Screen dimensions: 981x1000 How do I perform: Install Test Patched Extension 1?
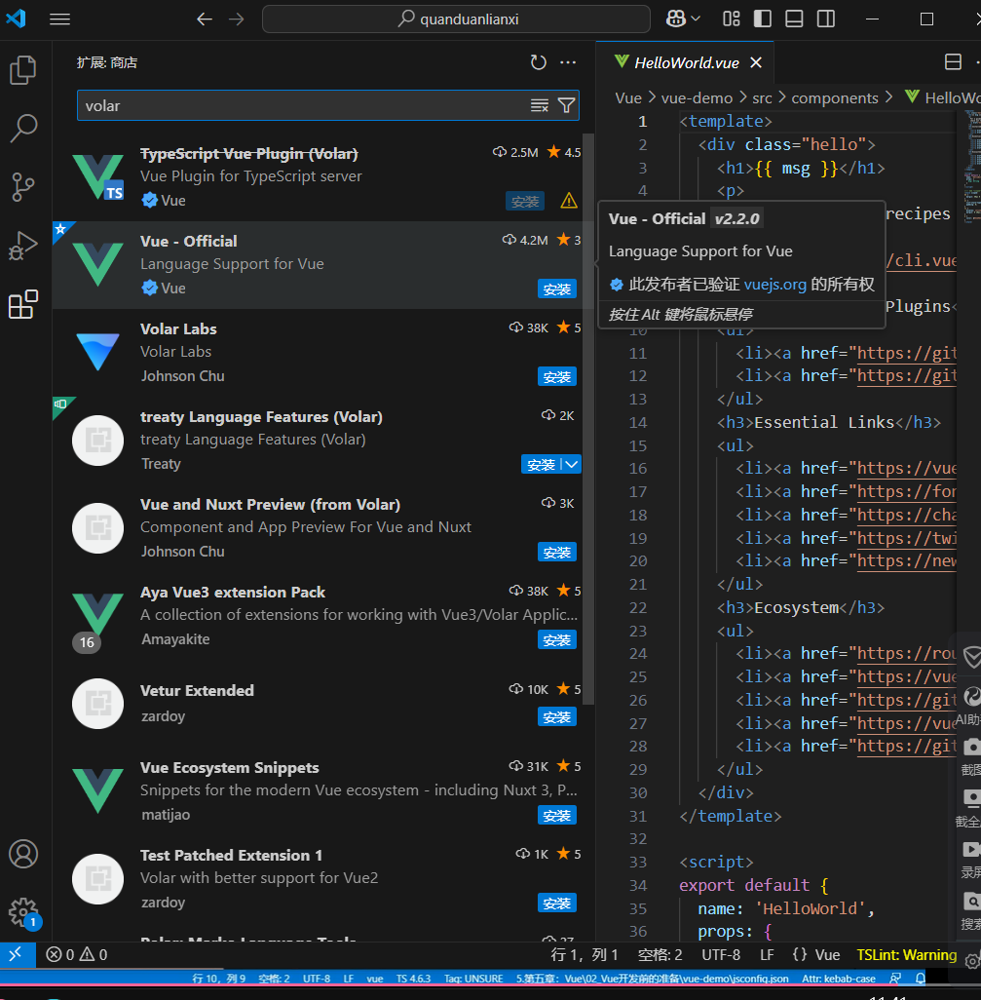click(557, 904)
